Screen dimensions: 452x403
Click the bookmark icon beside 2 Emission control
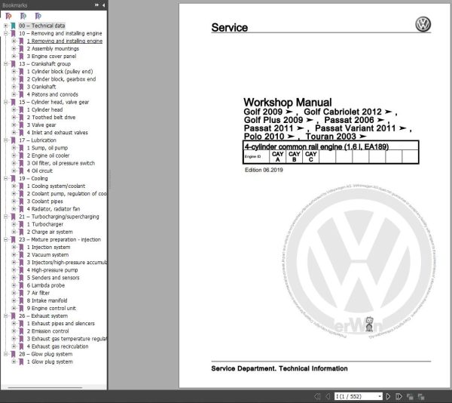coord(21,331)
